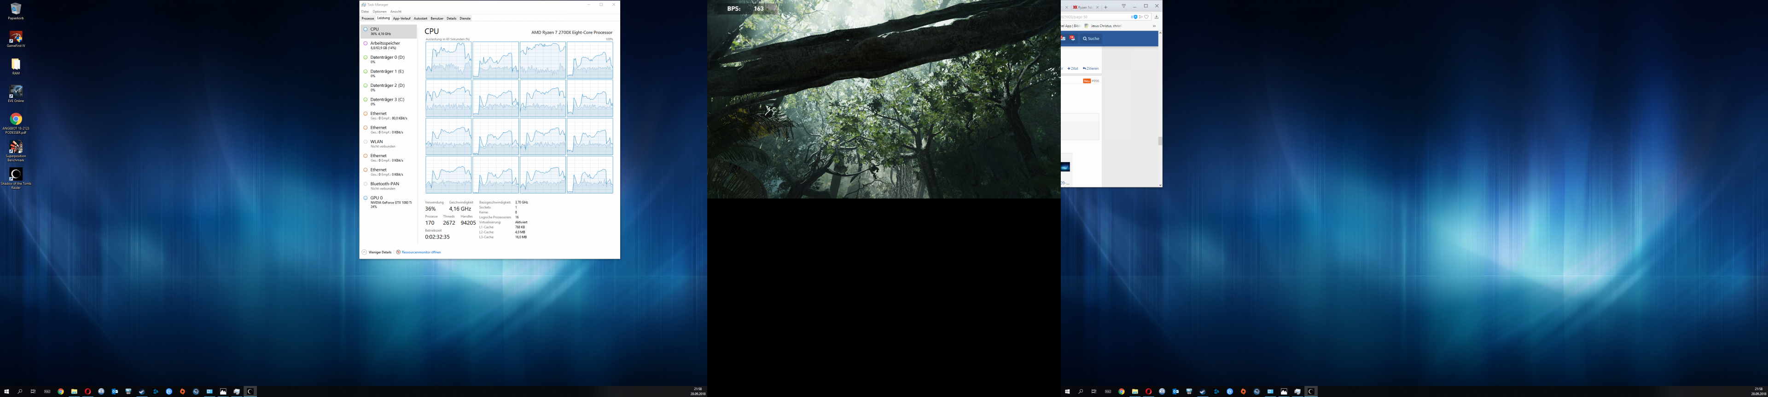Select Datenträger 3 (C:) entry
Viewport: 1768px width, 397px height.
pyautogui.click(x=389, y=101)
